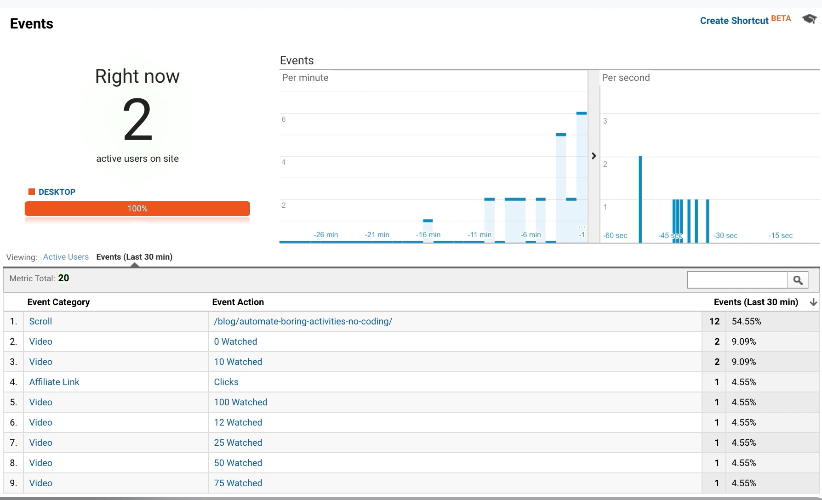Click the 25 Watched event action
The image size is (822, 500).
238,443
